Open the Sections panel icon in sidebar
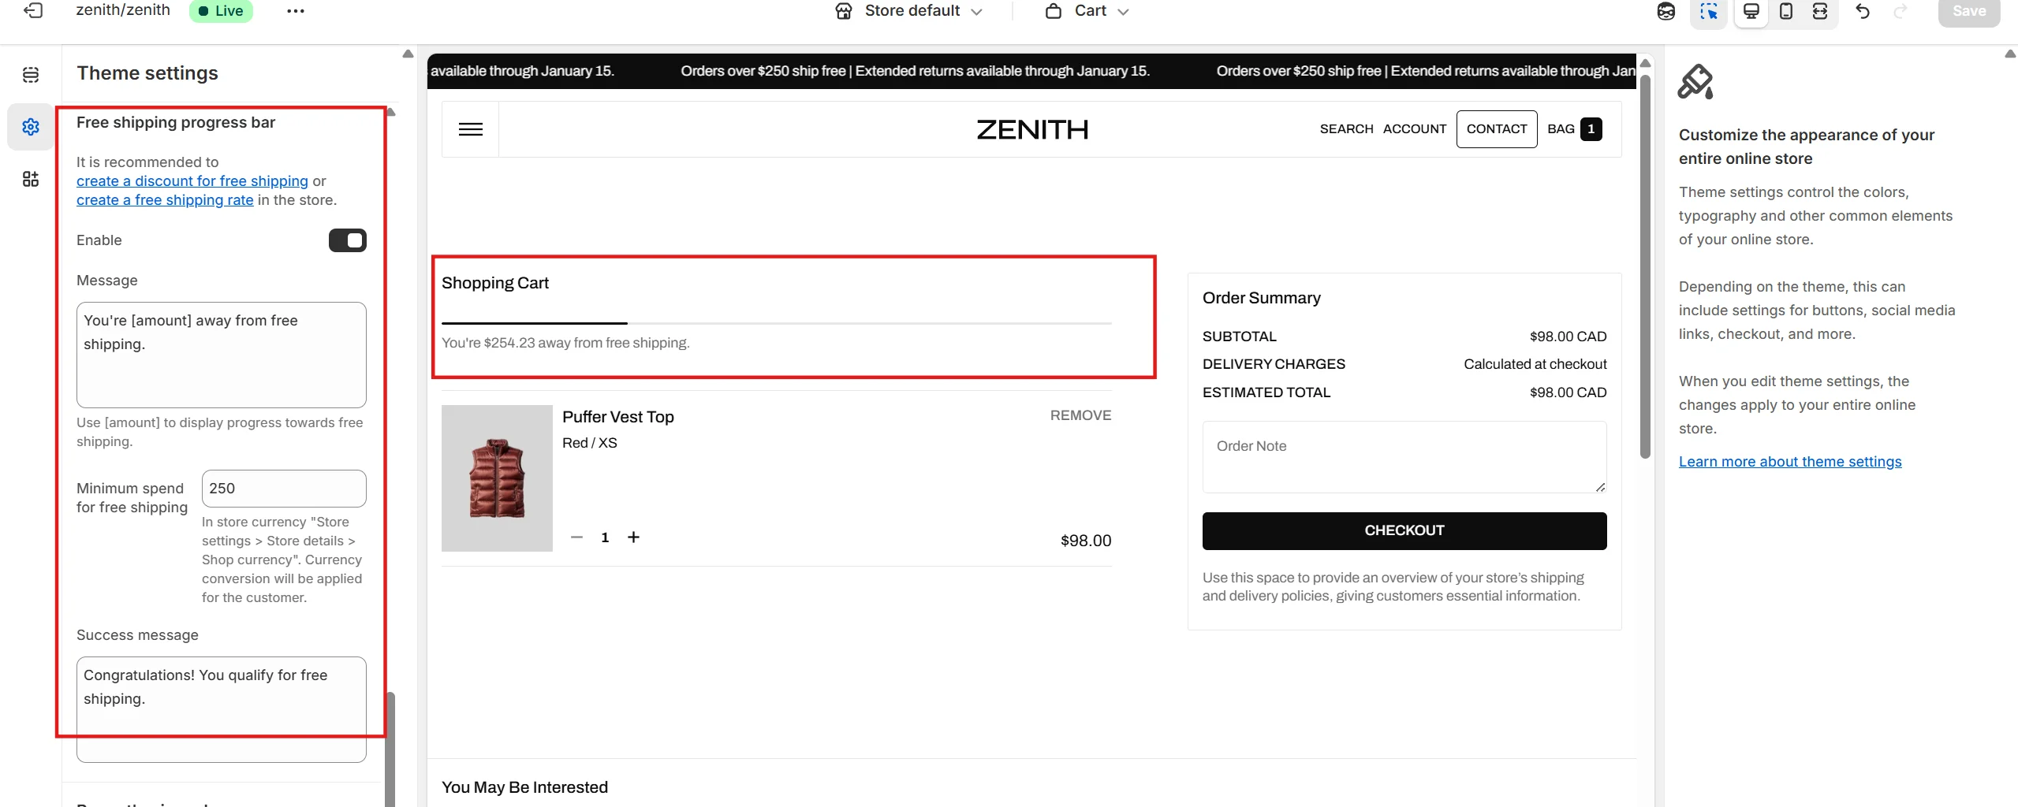Screen dimensions: 2018x807 (31, 75)
